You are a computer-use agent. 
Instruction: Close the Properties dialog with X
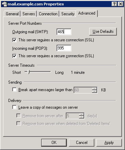(x=121, y=4)
